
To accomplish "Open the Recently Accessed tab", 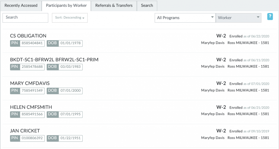I will [x=21, y=5].
